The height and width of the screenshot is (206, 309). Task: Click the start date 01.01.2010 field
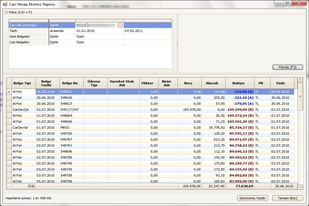(x=100, y=31)
